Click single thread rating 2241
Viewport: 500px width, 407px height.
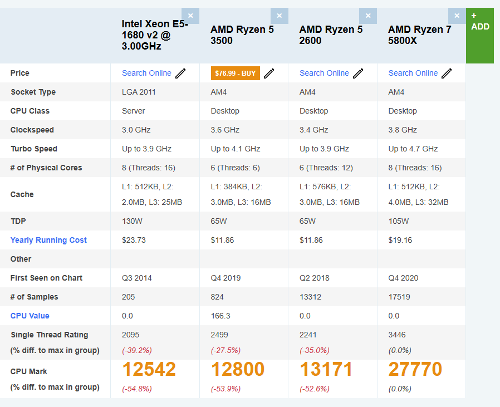pyautogui.click(x=308, y=335)
